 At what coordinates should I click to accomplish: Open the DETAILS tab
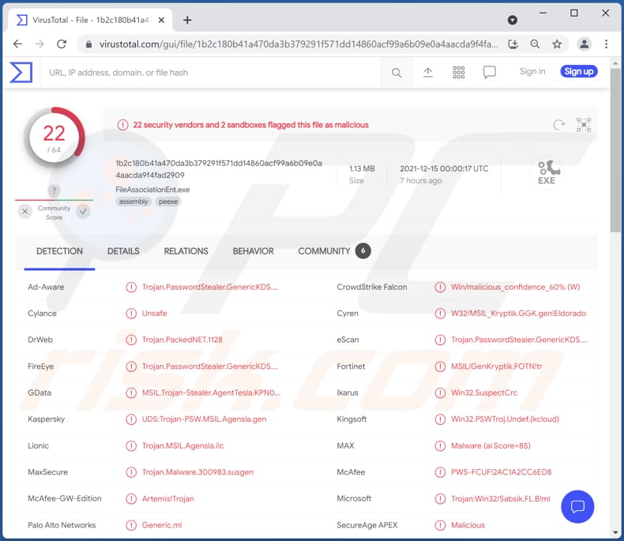point(123,251)
